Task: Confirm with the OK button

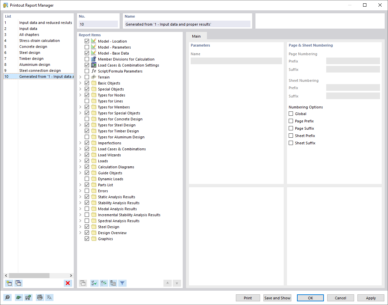Action: 310,298
